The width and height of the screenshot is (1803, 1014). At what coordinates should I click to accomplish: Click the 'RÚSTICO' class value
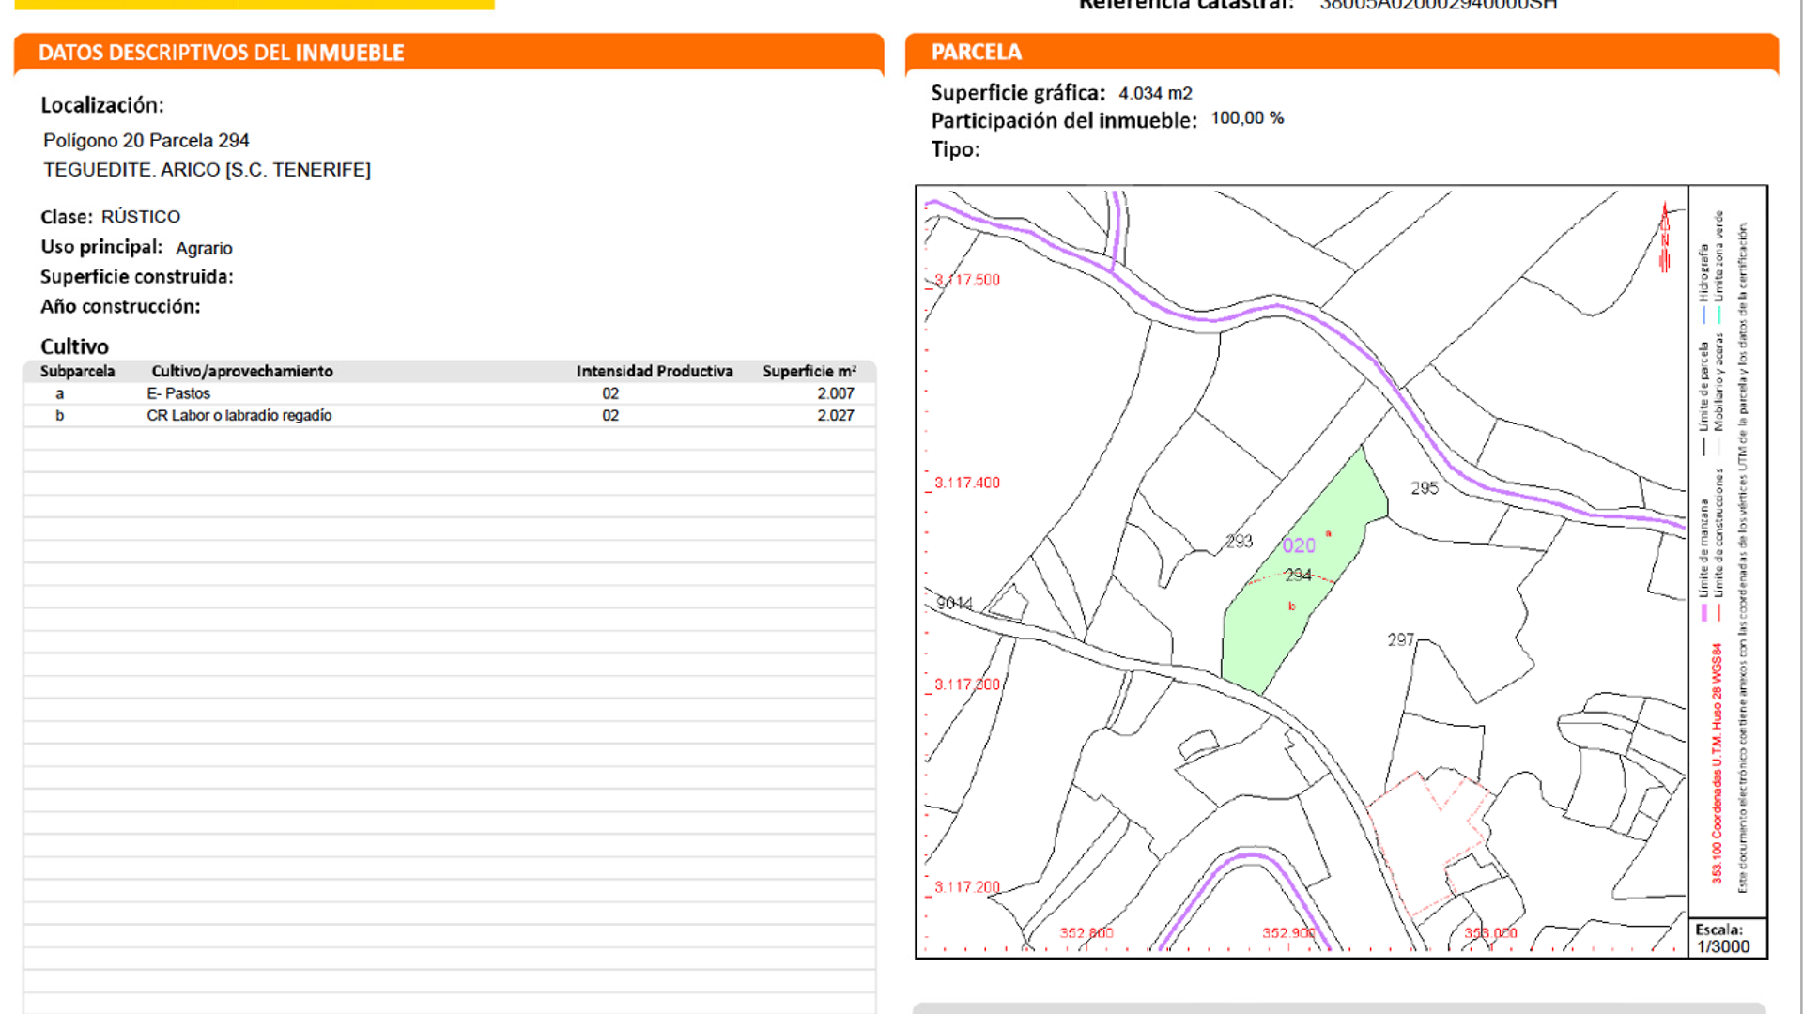coord(141,217)
